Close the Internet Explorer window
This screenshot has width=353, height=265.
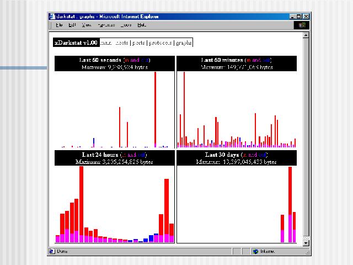(306, 17)
